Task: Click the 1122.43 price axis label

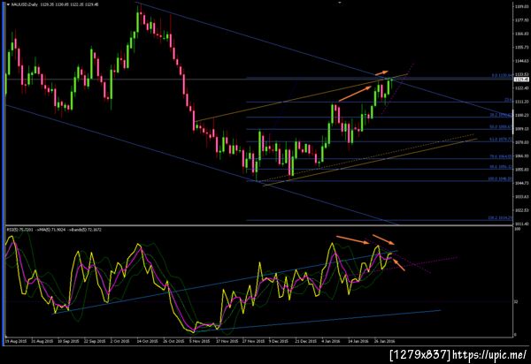Action: tap(521, 87)
